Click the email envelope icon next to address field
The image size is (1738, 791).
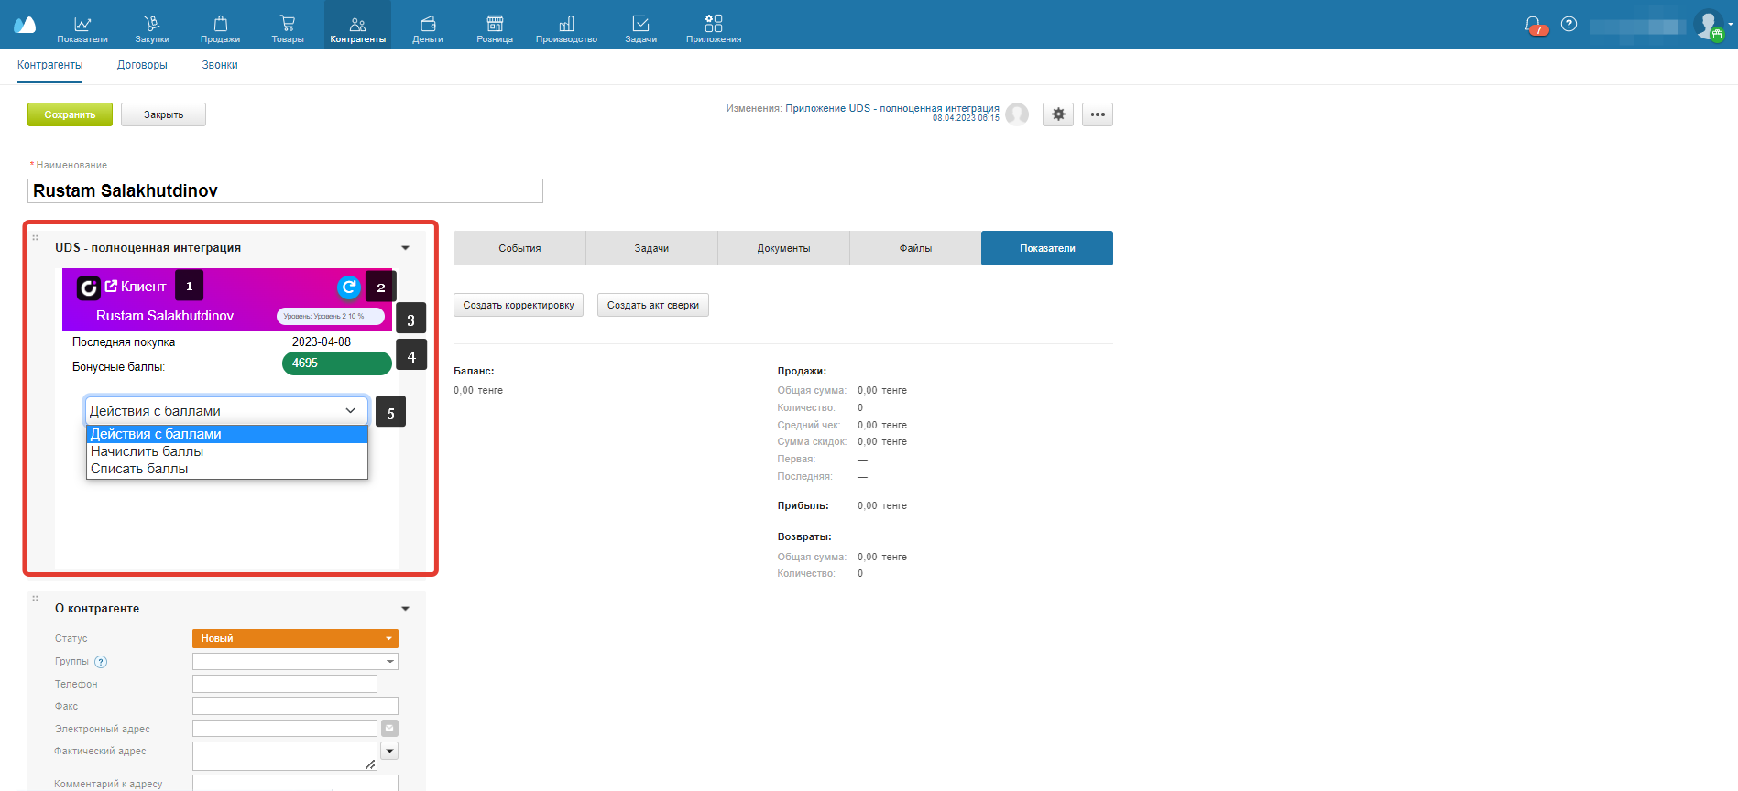coord(389,729)
